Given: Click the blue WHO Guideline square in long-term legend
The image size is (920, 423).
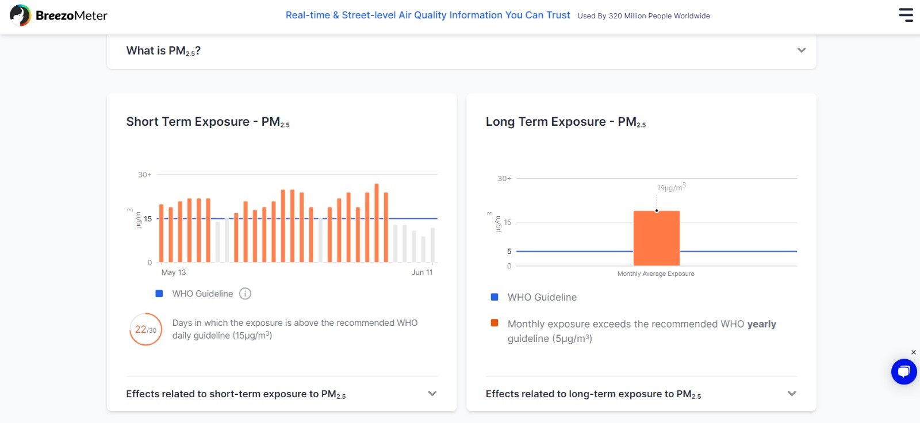Looking at the screenshot, I should 494,297.
